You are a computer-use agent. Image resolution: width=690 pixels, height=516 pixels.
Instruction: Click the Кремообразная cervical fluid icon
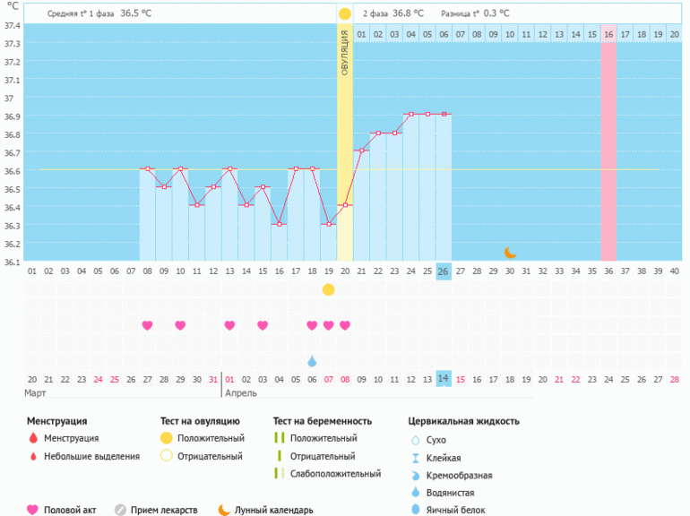pyautogui.click(x=415, y=475)
